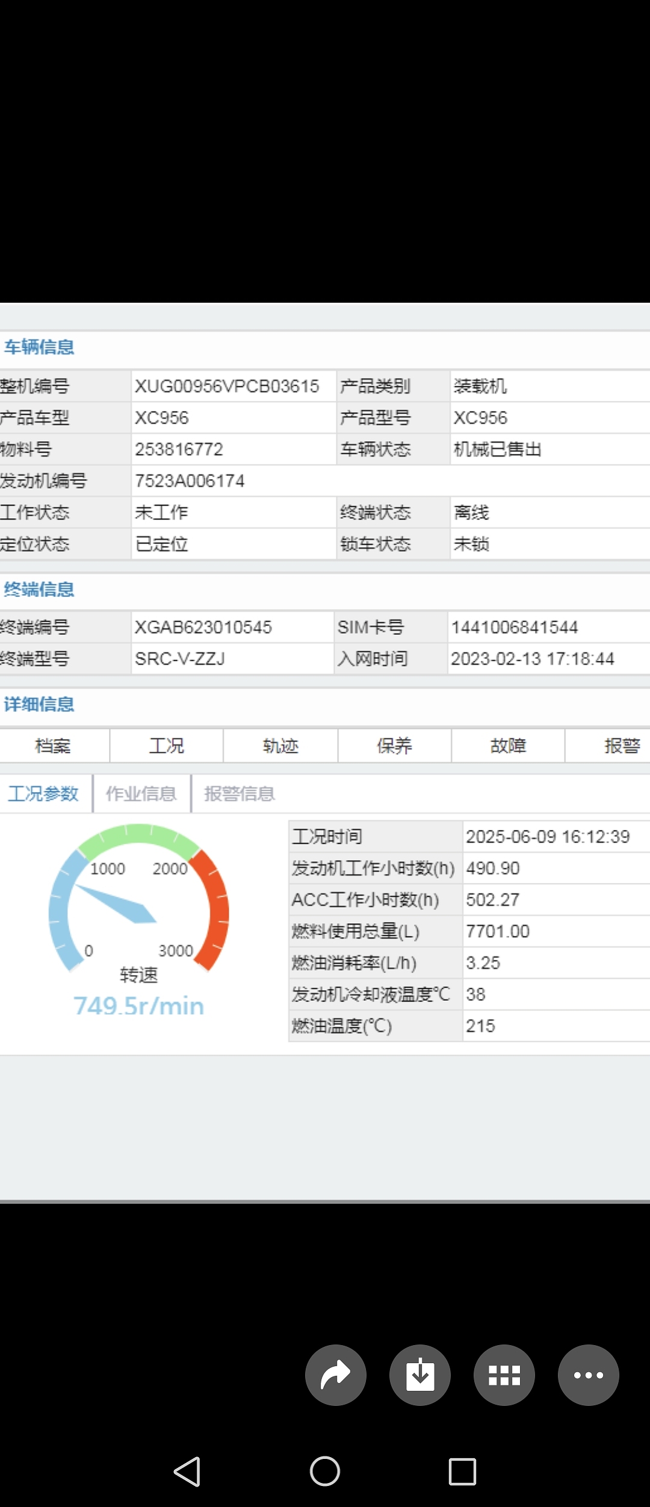Select the 工况参数 sub-tab
This screenshot has width=650, height=1507.
point(43,794)
